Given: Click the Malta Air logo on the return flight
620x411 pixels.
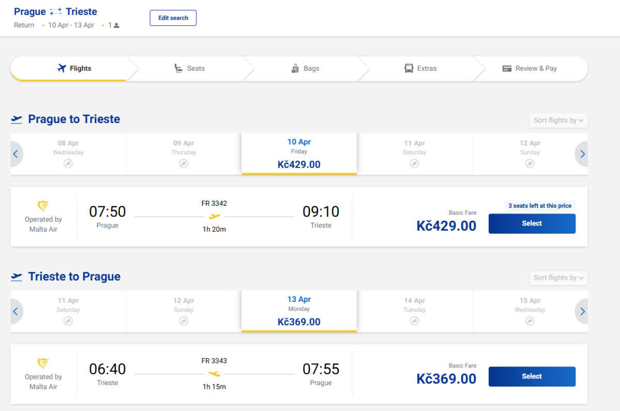Looking at the screenshot, I should 43,363.
